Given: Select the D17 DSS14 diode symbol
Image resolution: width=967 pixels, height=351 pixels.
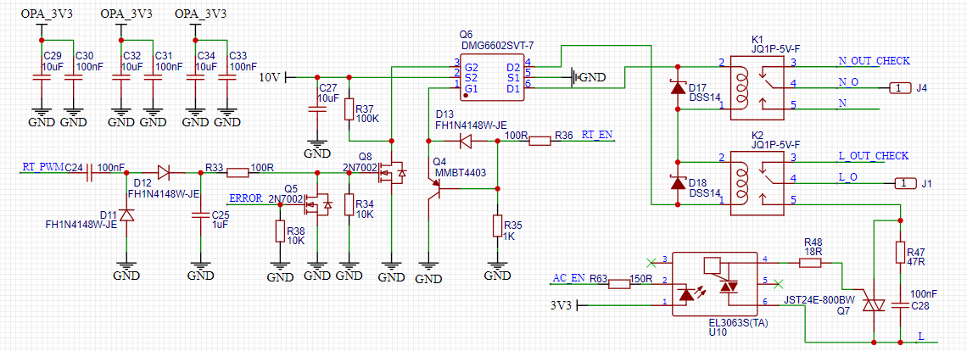Looking at the screenshot, I should [678, 87].
